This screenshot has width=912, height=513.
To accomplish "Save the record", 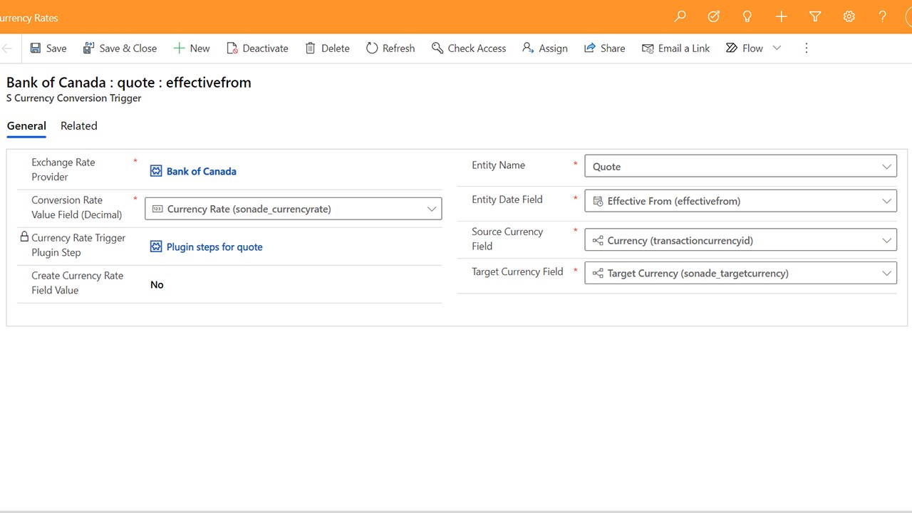I will tap(48, 48).
